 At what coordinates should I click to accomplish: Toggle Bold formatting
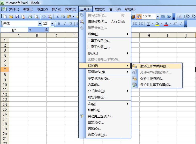59,24
